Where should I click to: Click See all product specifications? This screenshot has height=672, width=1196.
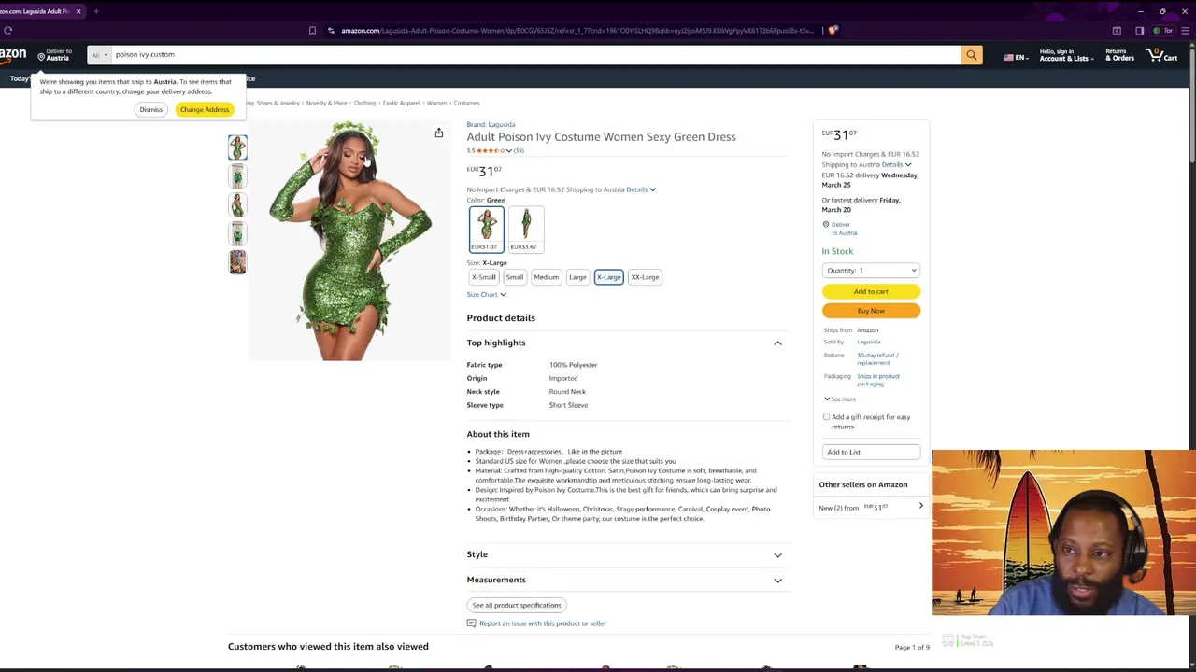click(x=517, y=605)
